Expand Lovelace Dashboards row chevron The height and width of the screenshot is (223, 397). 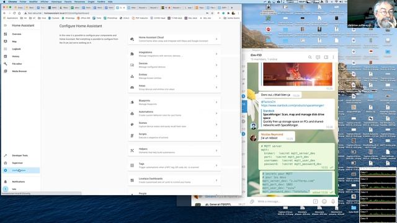[216, 180]
